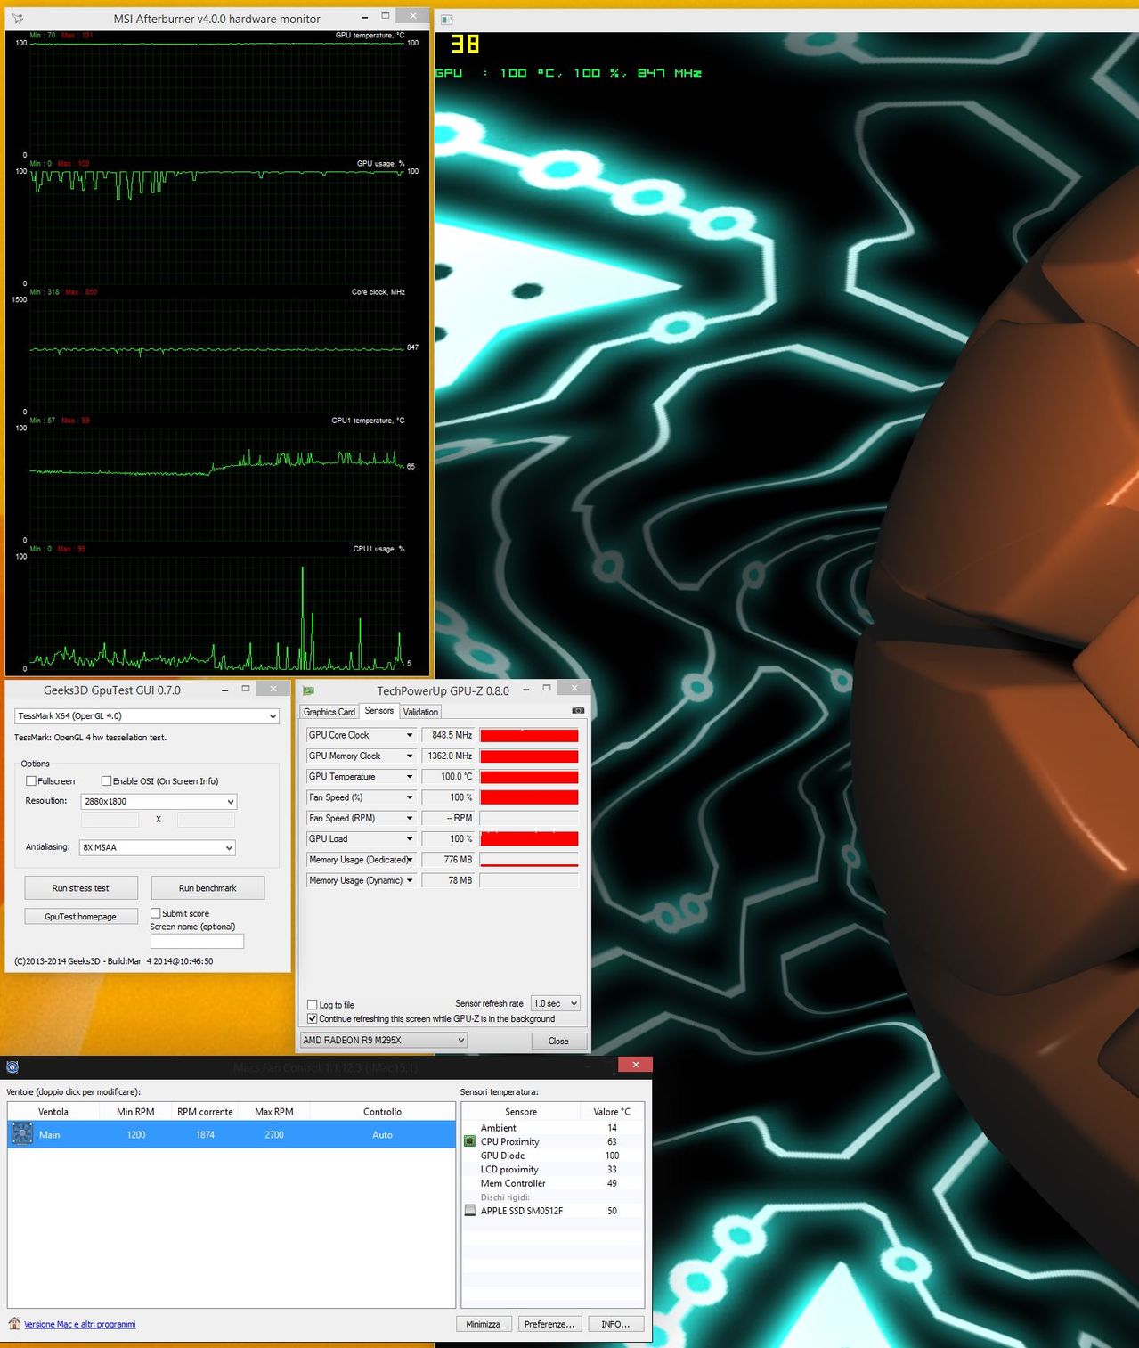Click the CPU1 temperature graph in Afterburner
The image size is (1139, 1348).
pos(216,483)
